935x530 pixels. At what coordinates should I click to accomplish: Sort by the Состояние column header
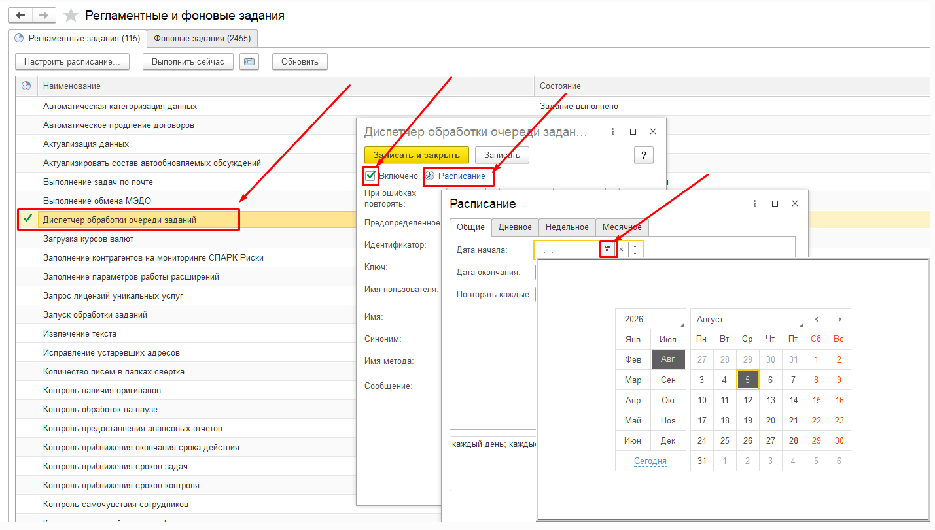[x=732, y=86]
